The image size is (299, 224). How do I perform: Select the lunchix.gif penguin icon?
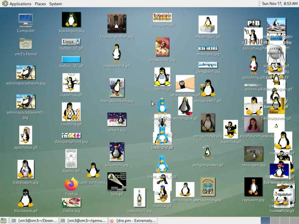click(162, 77)
